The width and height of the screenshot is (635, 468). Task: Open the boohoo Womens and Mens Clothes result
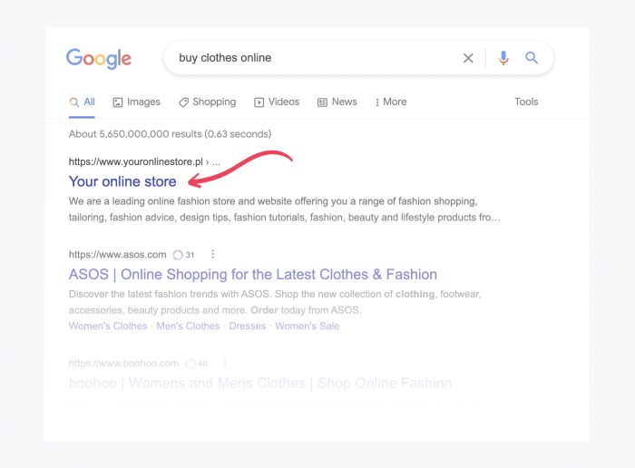[260, 383]
